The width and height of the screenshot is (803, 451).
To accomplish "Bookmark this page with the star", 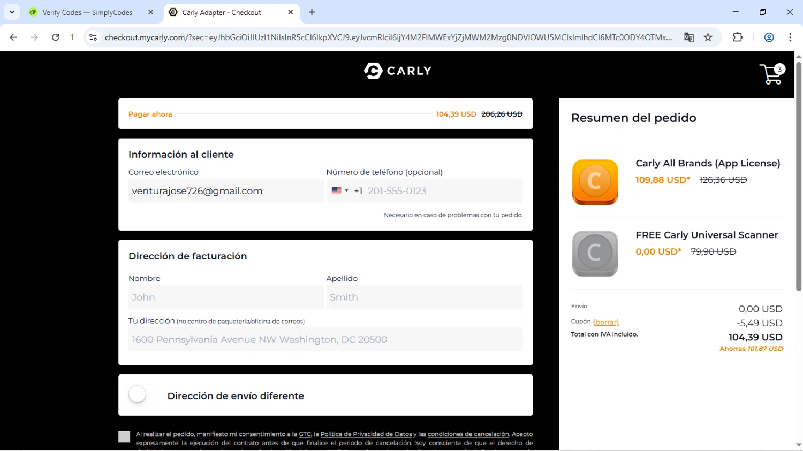I will 708,37.
